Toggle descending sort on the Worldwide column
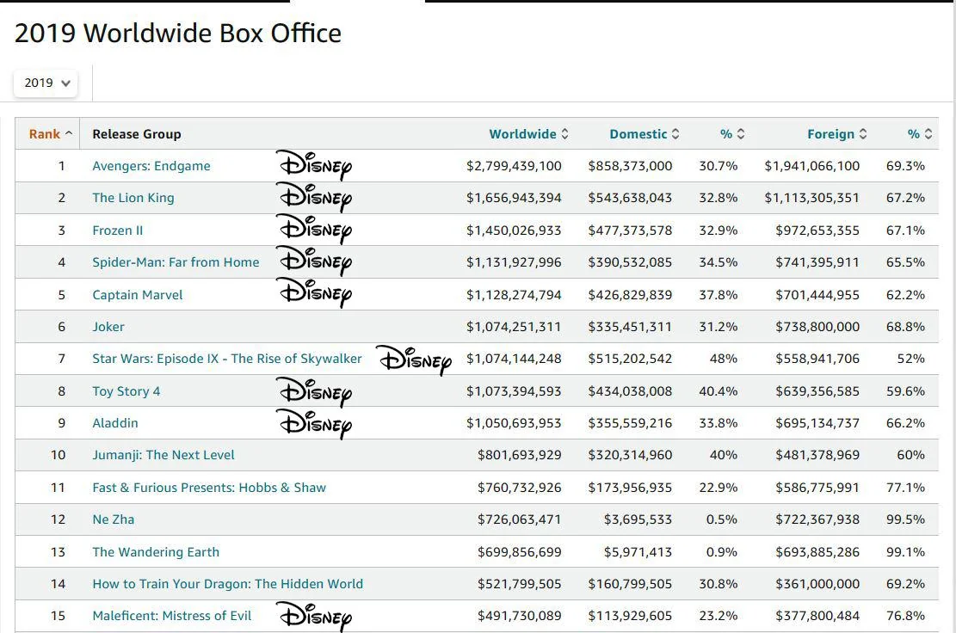The height and width of the screenshot is (633, 956). pos(564,133)
